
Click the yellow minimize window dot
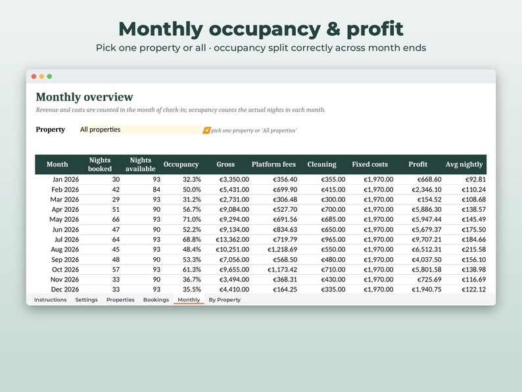click(x=41, y=76)
